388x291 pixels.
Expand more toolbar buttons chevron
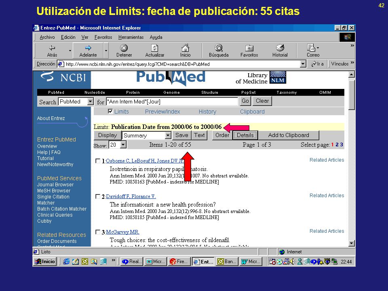click(352, 46)
